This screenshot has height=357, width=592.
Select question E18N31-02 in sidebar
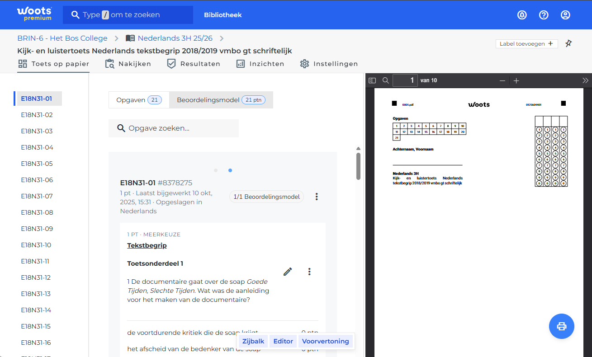(37, 115)
